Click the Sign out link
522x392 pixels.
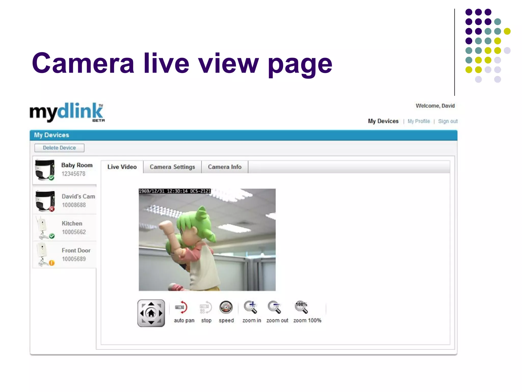(448, 121)
